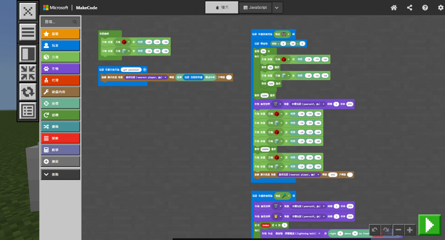
Task: Open the Home page icon
Action: pyautogui.click(x=393, y=8)
